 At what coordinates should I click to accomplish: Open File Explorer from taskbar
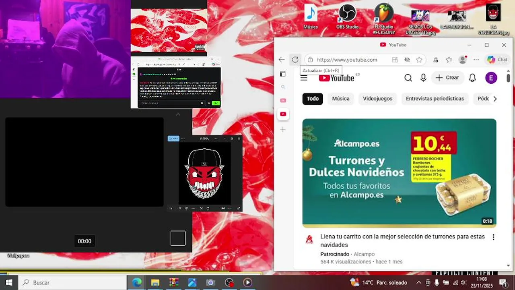(155, 283)
